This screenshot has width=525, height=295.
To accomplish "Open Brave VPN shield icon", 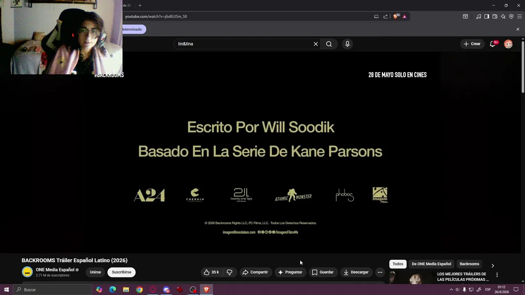I will (x=511, y=16).
